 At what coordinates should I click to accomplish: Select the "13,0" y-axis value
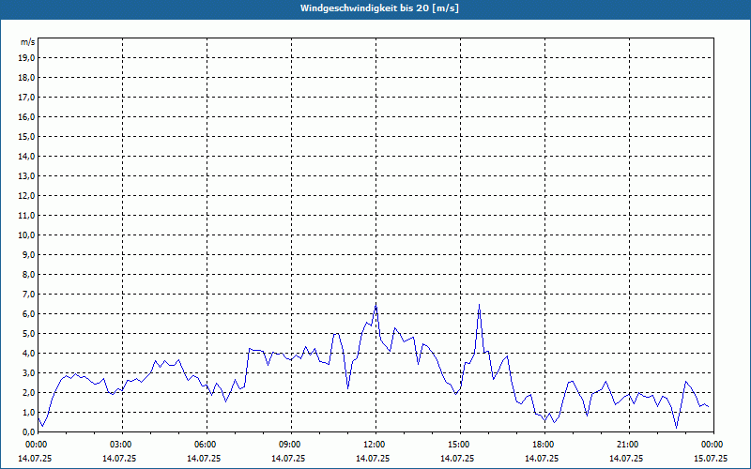pos(27,175)
